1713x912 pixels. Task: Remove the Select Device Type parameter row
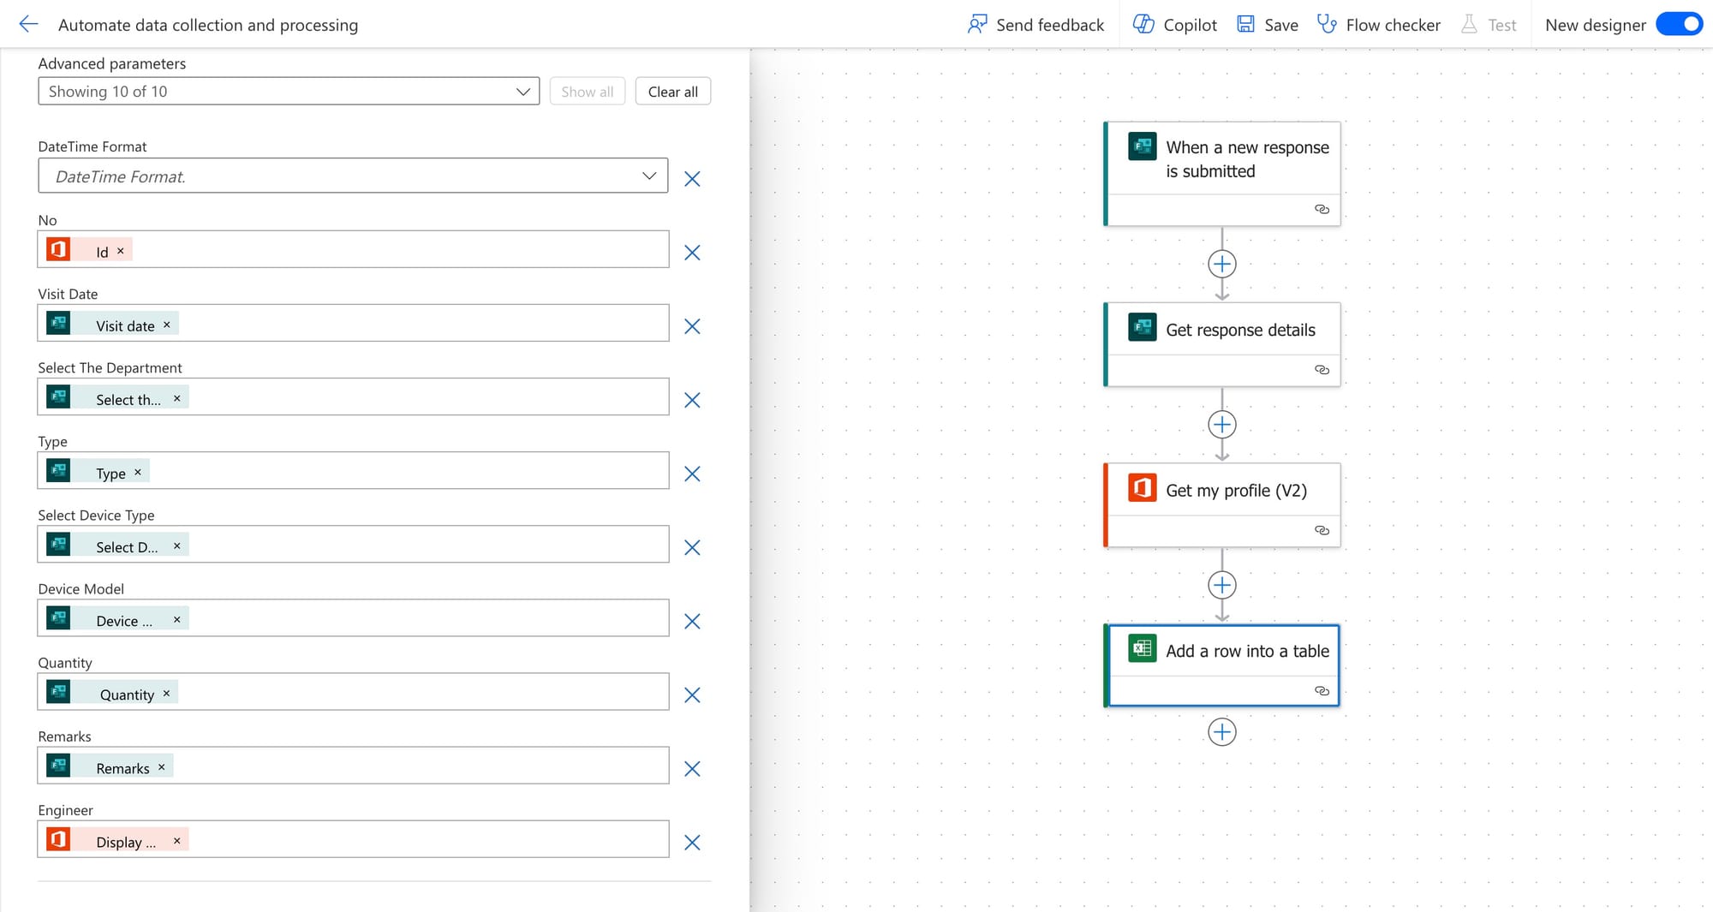coord(692,547)
